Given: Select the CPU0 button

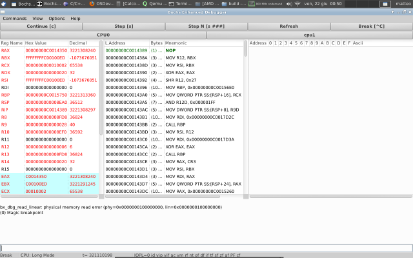Looking at the screenshot, I should pyautogui.click(x=103, y=35).
